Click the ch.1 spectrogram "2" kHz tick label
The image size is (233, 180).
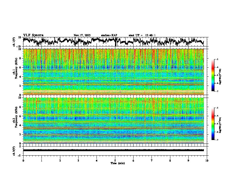tap(20, 86)
